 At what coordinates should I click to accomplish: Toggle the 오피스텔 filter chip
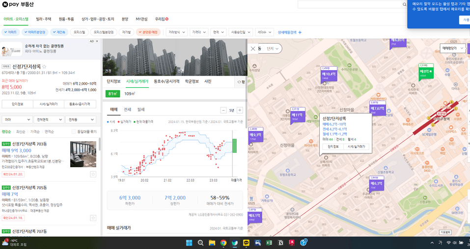click(79, 32)
